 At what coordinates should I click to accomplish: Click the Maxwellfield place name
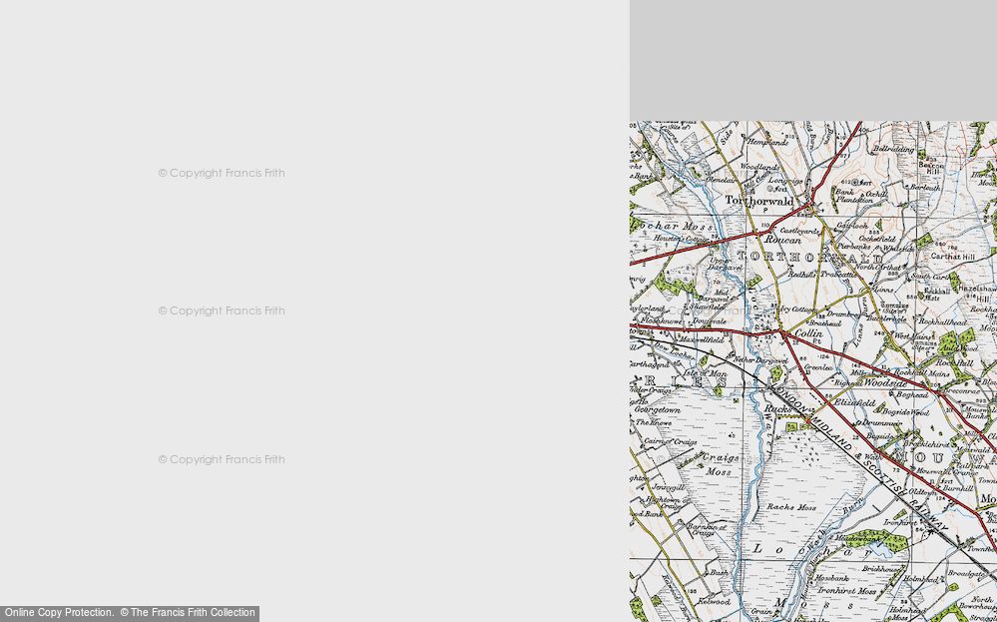[702, 340]
